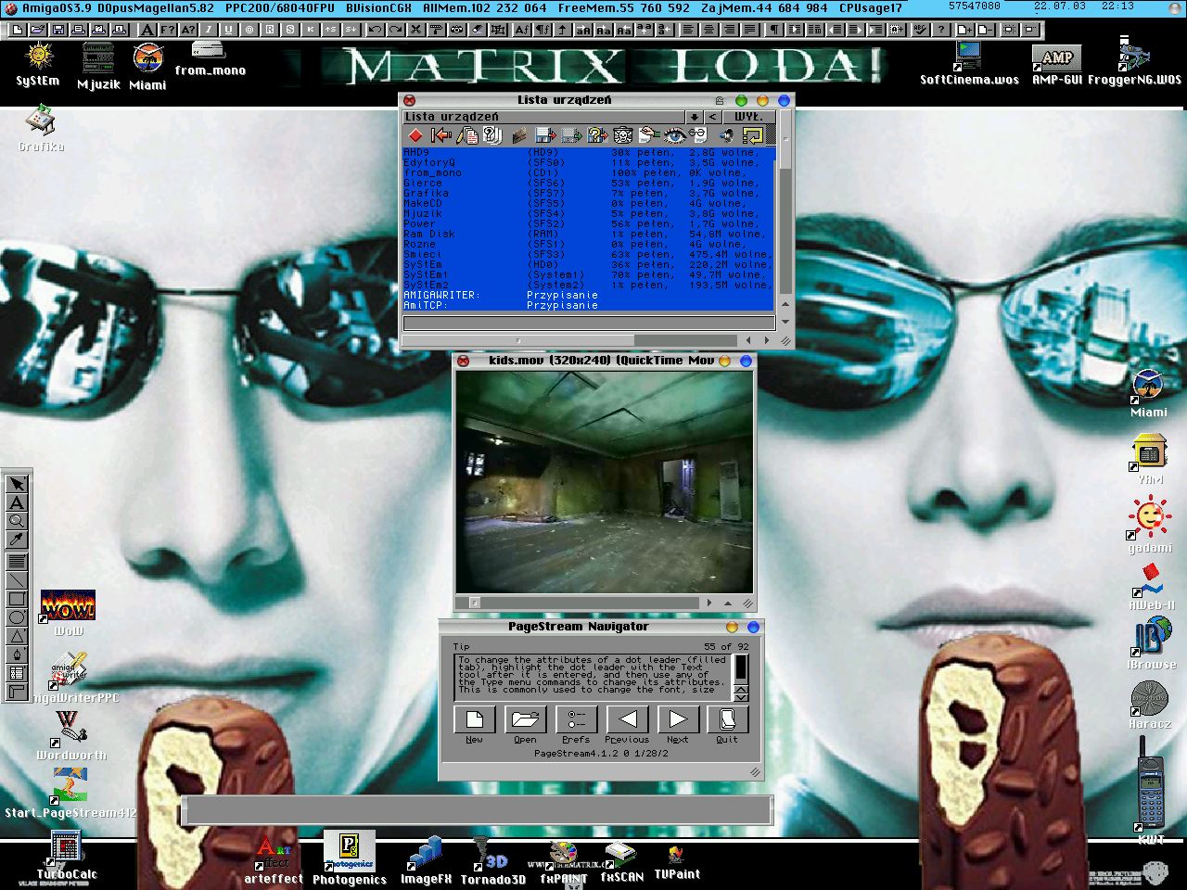Click the floppy disk save toolbar icon
This screenshot has width=1187, height=890.
pyautogui.click(x=58, y=30)
